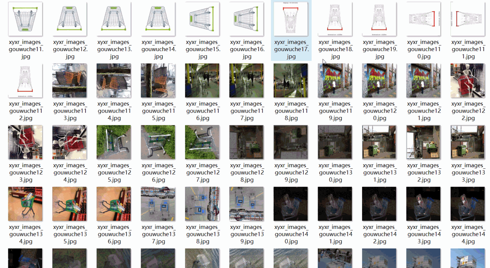Screen dimensions: 490x268
Task: Select xyxr_images_gouwuche134.jpg green basket cart photo
Action: [25, 204]
